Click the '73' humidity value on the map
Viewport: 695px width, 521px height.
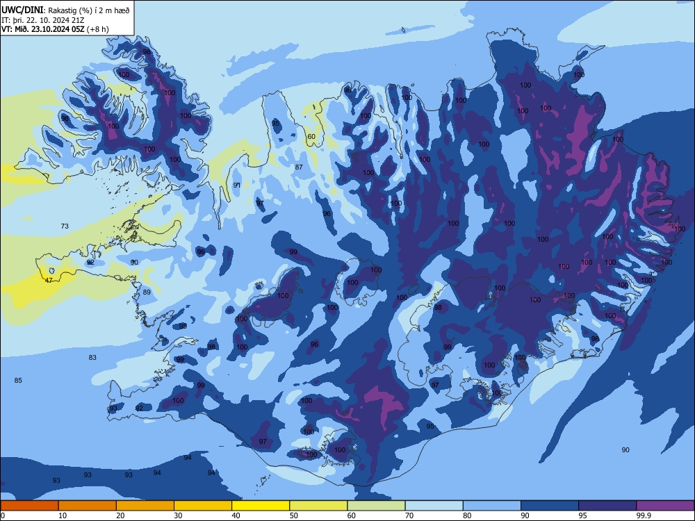coord(65,226)
